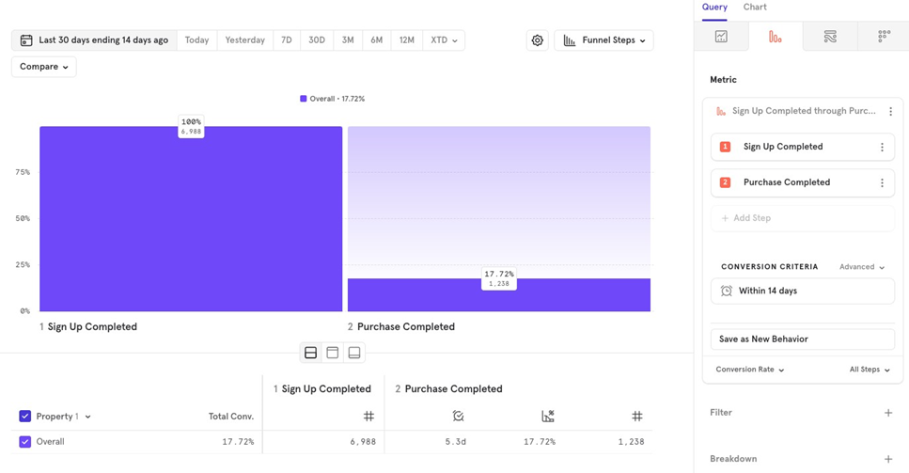909x473 pixels.
Task: Switch to the Insights report type icon
Action: coord(721,37)
